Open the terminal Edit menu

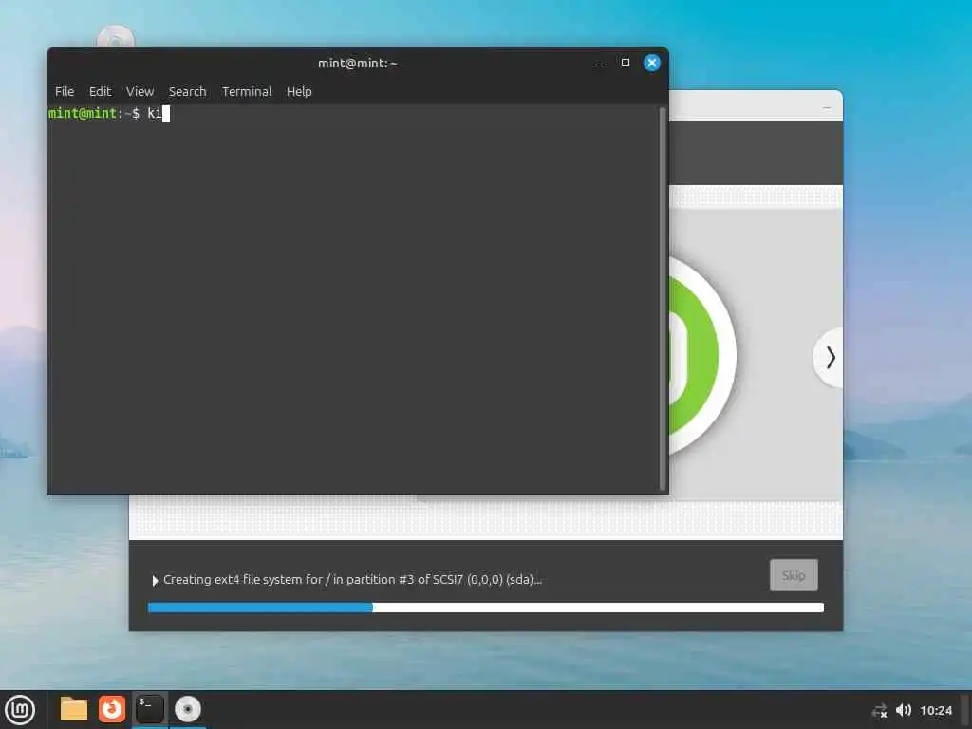pyautogui.click(x=100, y=92)
